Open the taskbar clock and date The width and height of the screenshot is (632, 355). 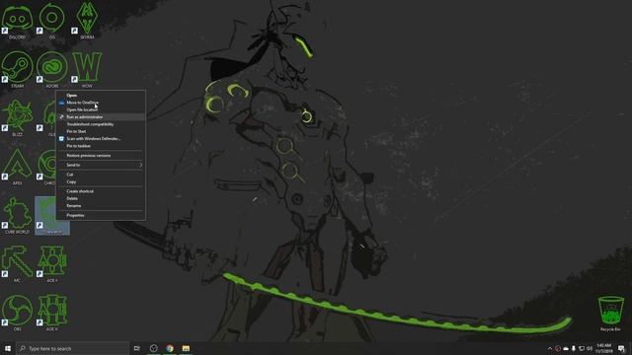[603, 348]
